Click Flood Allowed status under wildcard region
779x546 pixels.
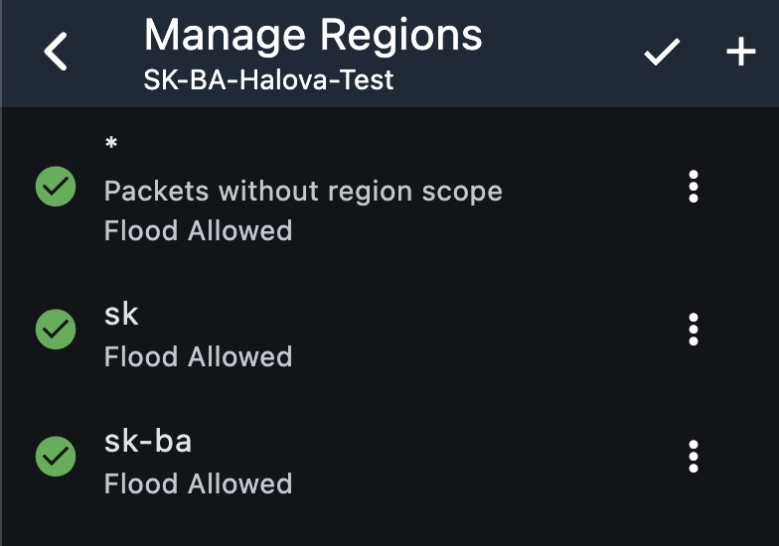pos(198,231)
